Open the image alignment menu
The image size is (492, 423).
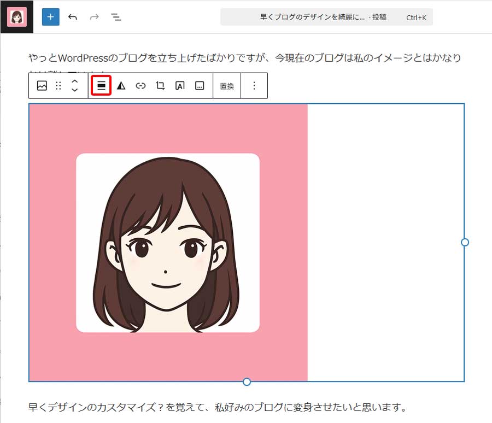click(x=101, y=85)
